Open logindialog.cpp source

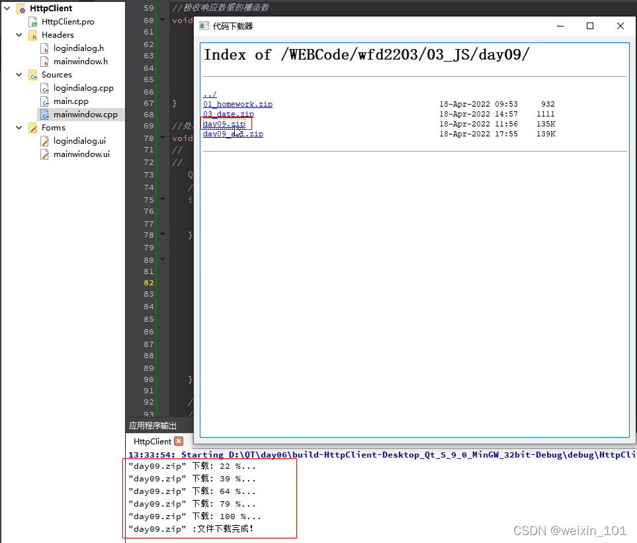83,88
